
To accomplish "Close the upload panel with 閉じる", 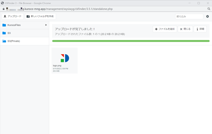I will pos(185,29).
